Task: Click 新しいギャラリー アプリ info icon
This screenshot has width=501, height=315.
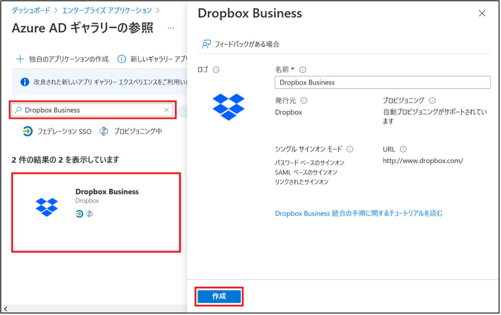Action: (x=121, y=59)
